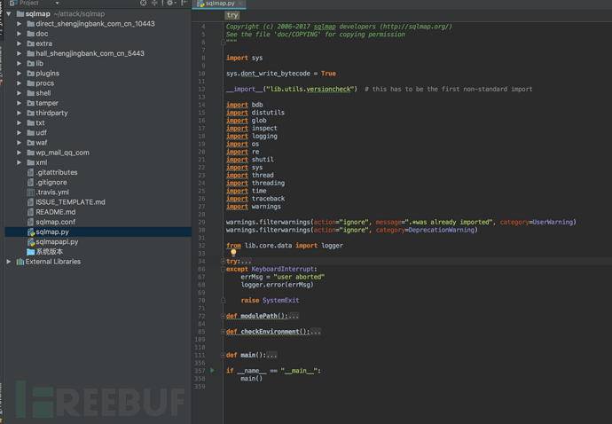This screenshot has width=612, height=424.
Task: Close the sqlmap.py tab
Action: [x=240, y=4]
